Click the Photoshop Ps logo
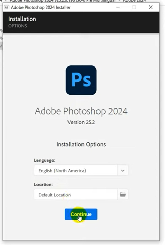 [x=81, y=80]
